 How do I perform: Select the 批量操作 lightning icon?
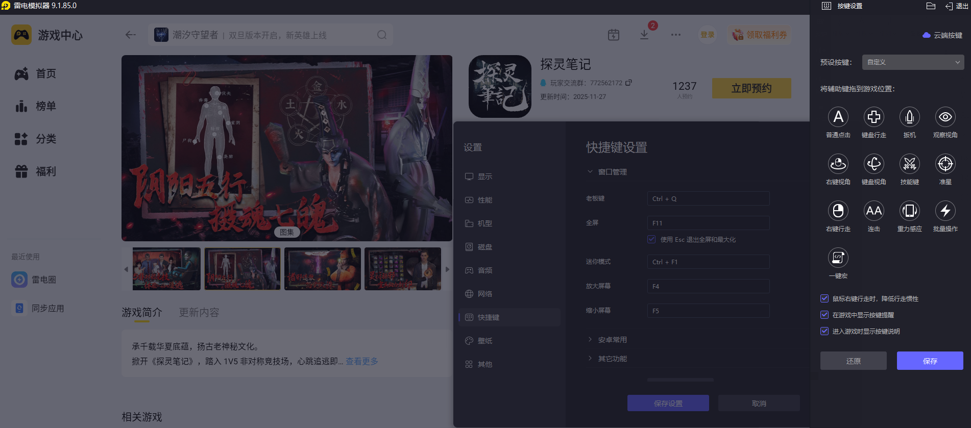pyautogui.click(x=945, y=211)
